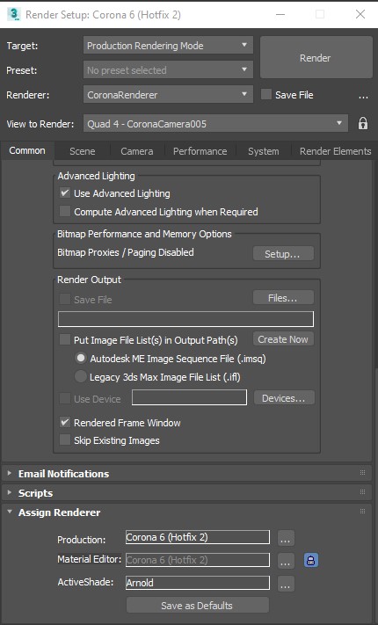This screenshot has width=378, height=625.
Task: Minimize the Render Setup window
Action: (x=280, y=14)
